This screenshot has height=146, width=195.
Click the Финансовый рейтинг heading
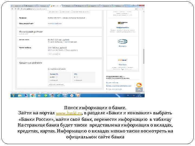pos(31,32)
